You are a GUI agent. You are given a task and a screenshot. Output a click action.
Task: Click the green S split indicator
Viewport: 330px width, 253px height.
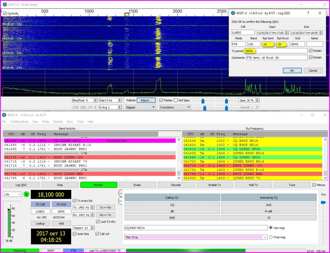[26, 194]
